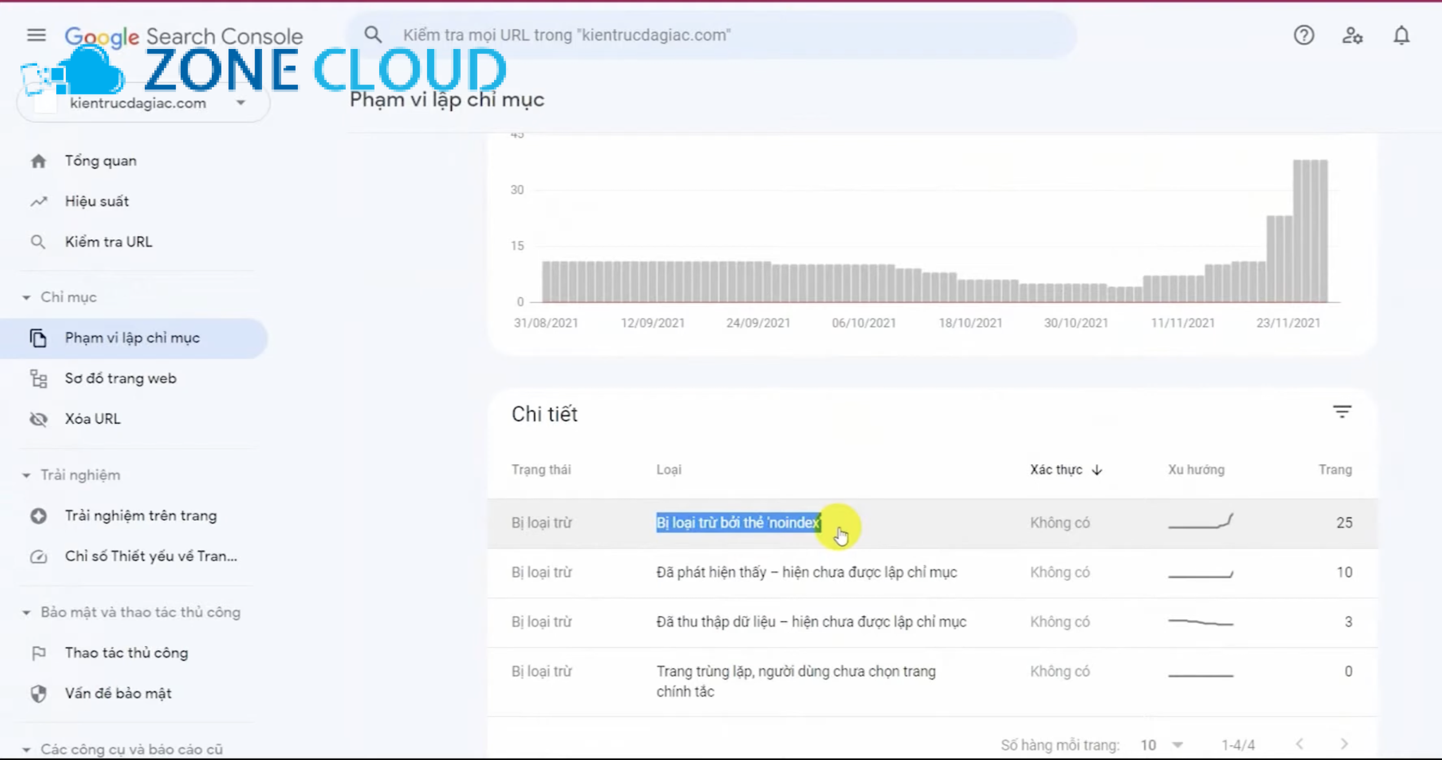
Task: Click the Google Search Console logo
Action: 184,36
